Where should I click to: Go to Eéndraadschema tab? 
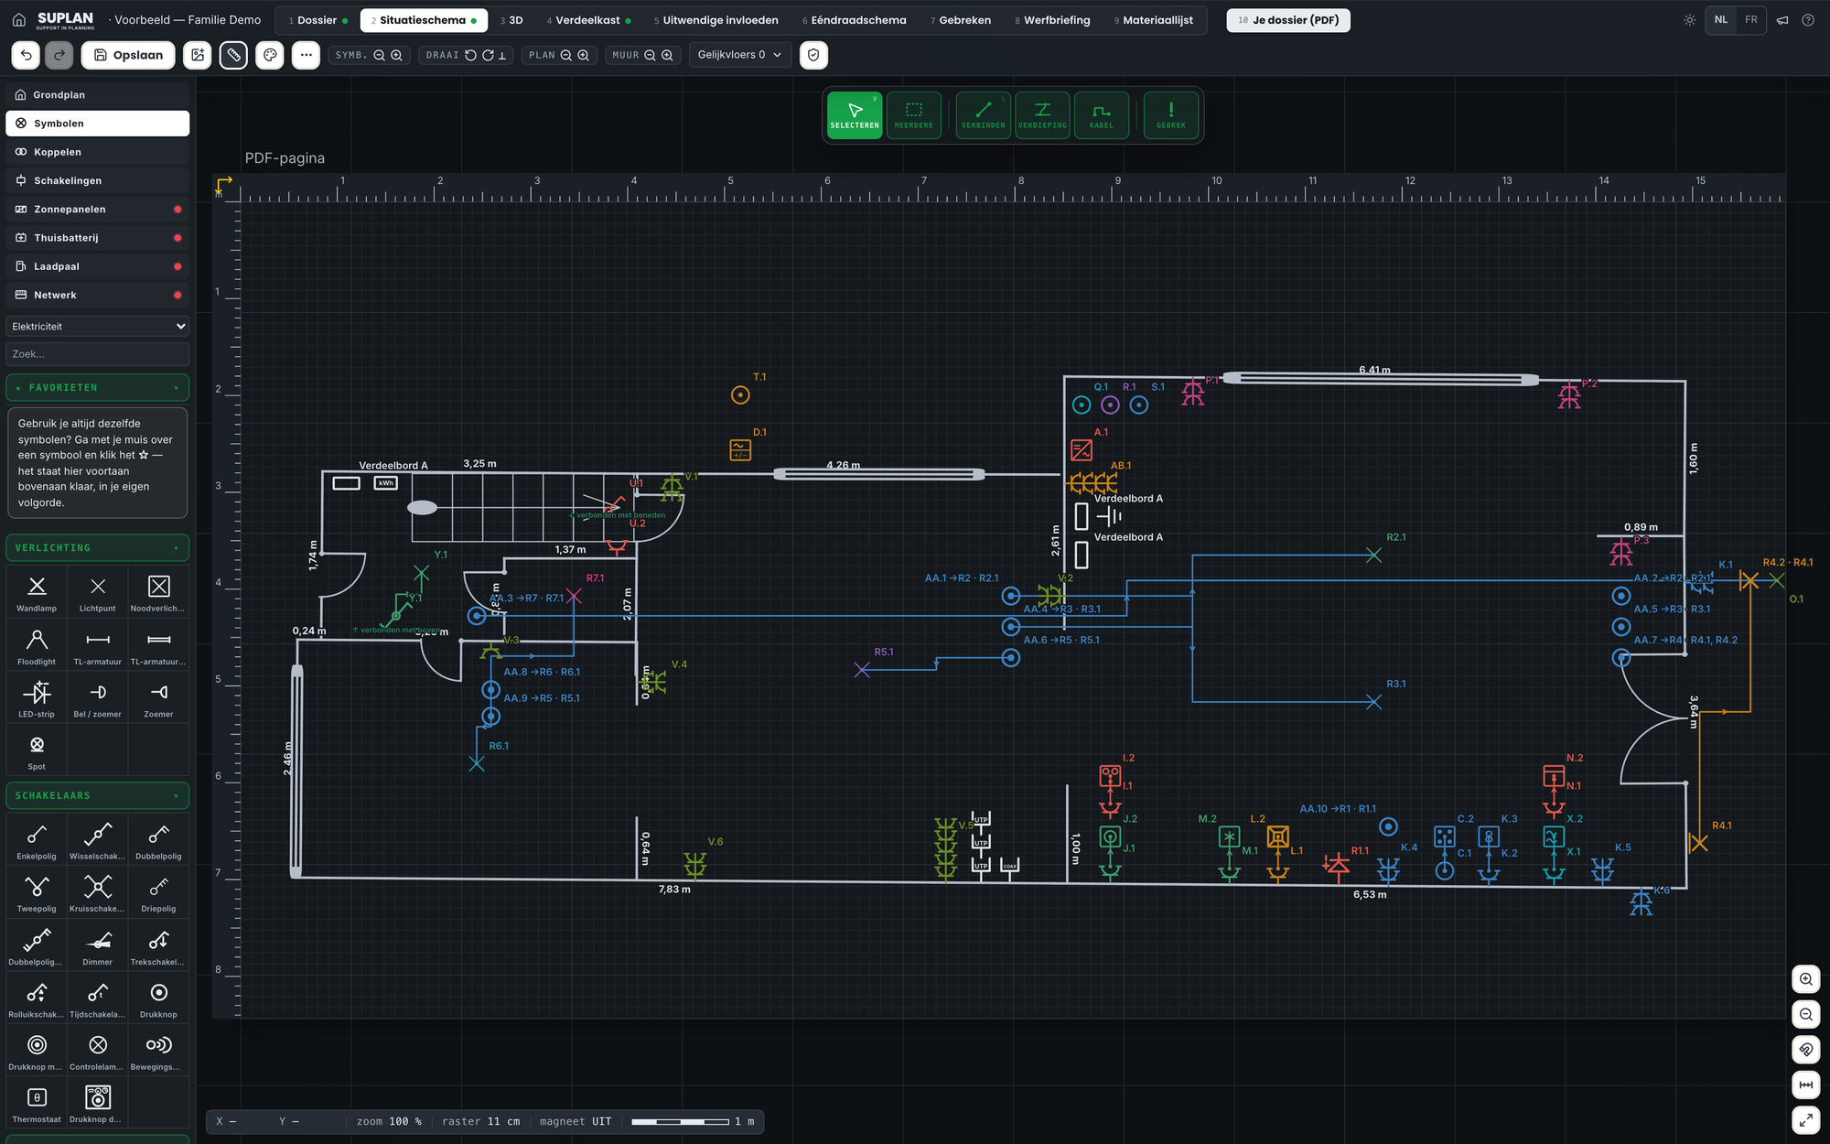coord(855,20)
